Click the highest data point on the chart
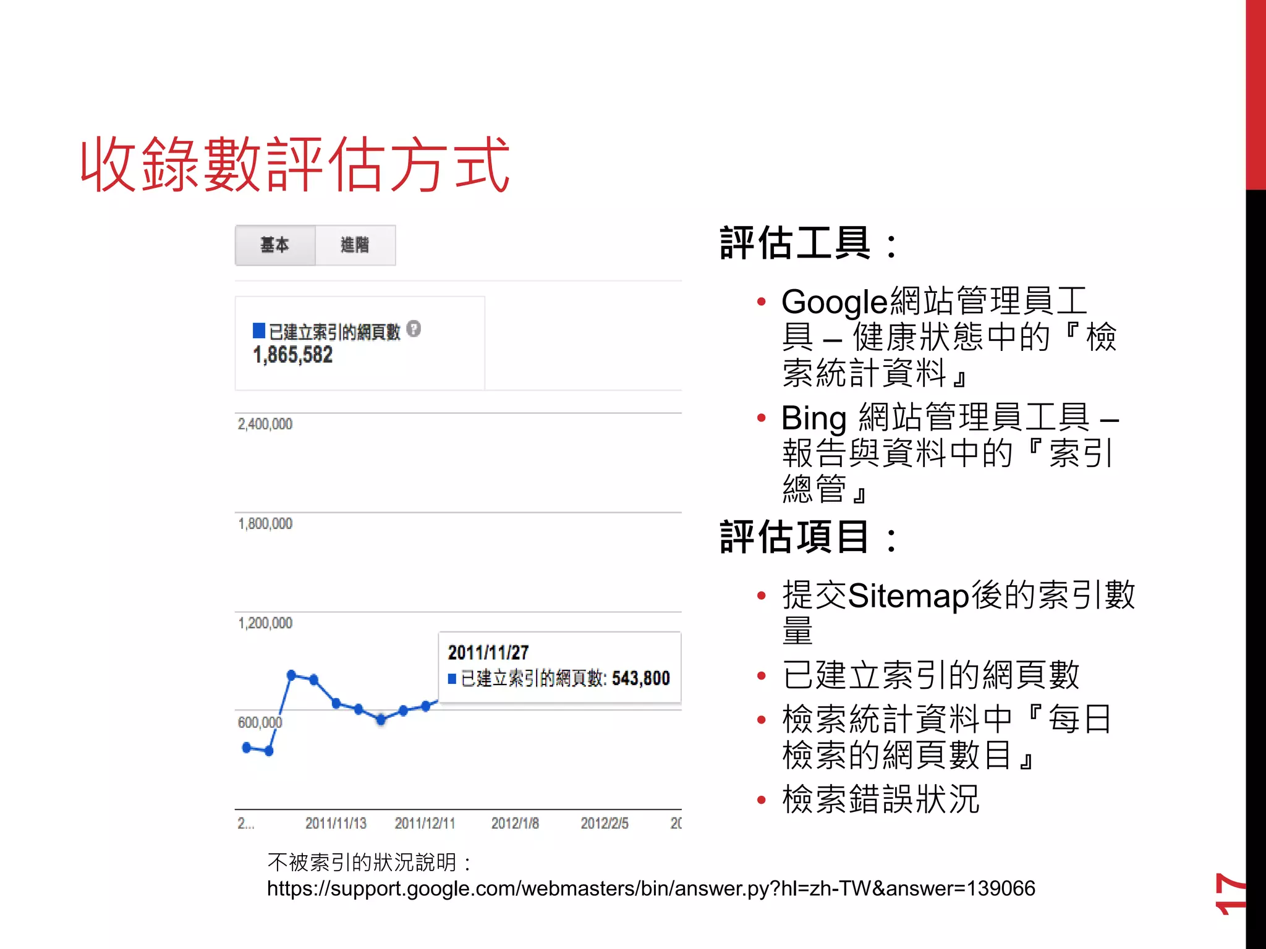Viewport: 1266px width, 949px height. (292, 675)
